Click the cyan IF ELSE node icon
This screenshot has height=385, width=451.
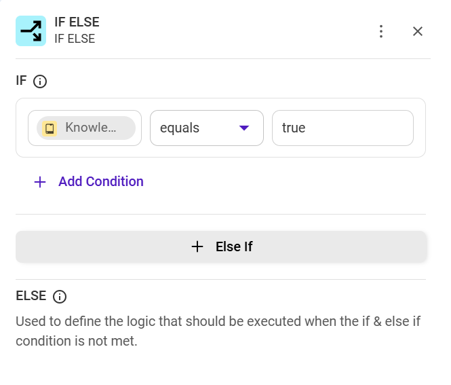pos(31,31)
